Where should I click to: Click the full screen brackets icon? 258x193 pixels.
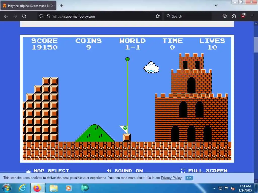click(183, 171)
